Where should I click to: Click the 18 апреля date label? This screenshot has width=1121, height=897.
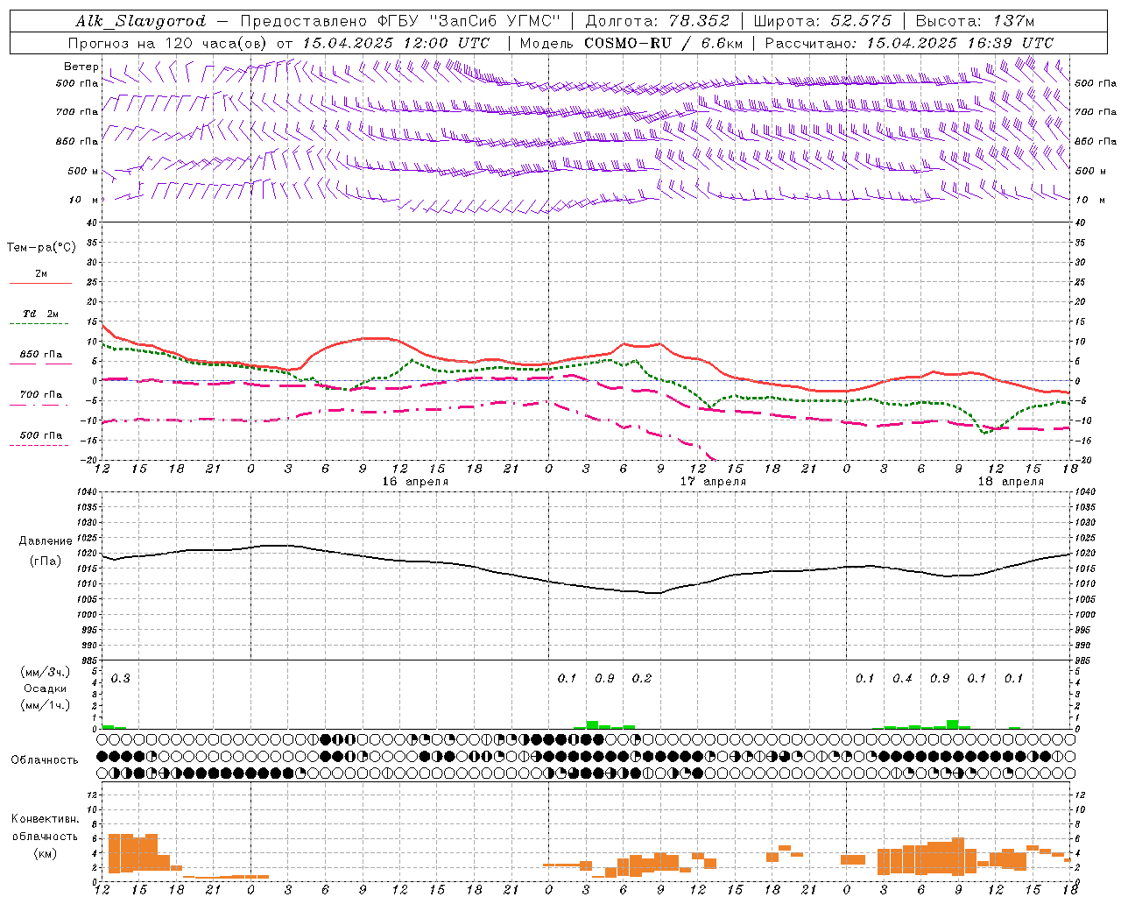click(x=1011, y=482)
